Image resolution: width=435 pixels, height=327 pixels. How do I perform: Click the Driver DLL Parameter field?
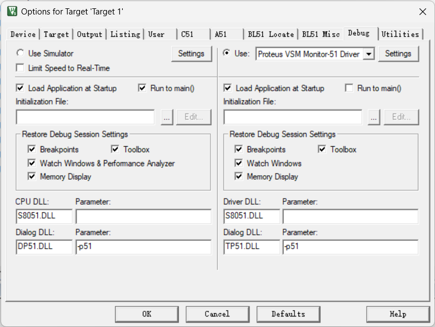coord(351,216)
